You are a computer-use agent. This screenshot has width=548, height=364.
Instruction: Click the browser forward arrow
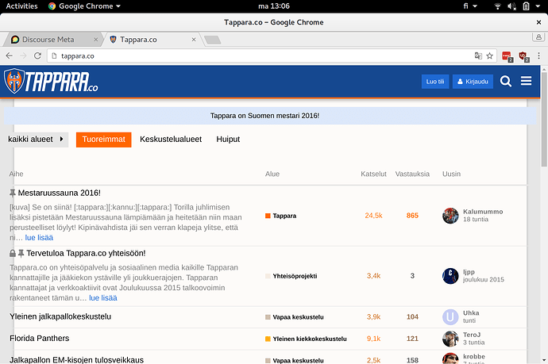pyautogui.click(x=23, y=56)
